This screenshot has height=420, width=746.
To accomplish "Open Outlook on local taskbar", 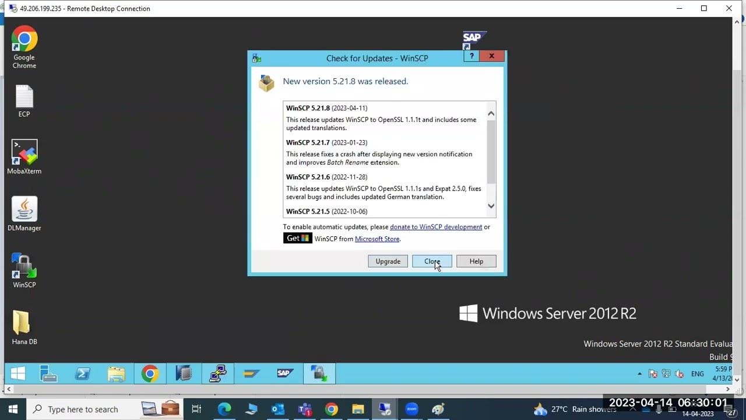I will coord(278,409).
